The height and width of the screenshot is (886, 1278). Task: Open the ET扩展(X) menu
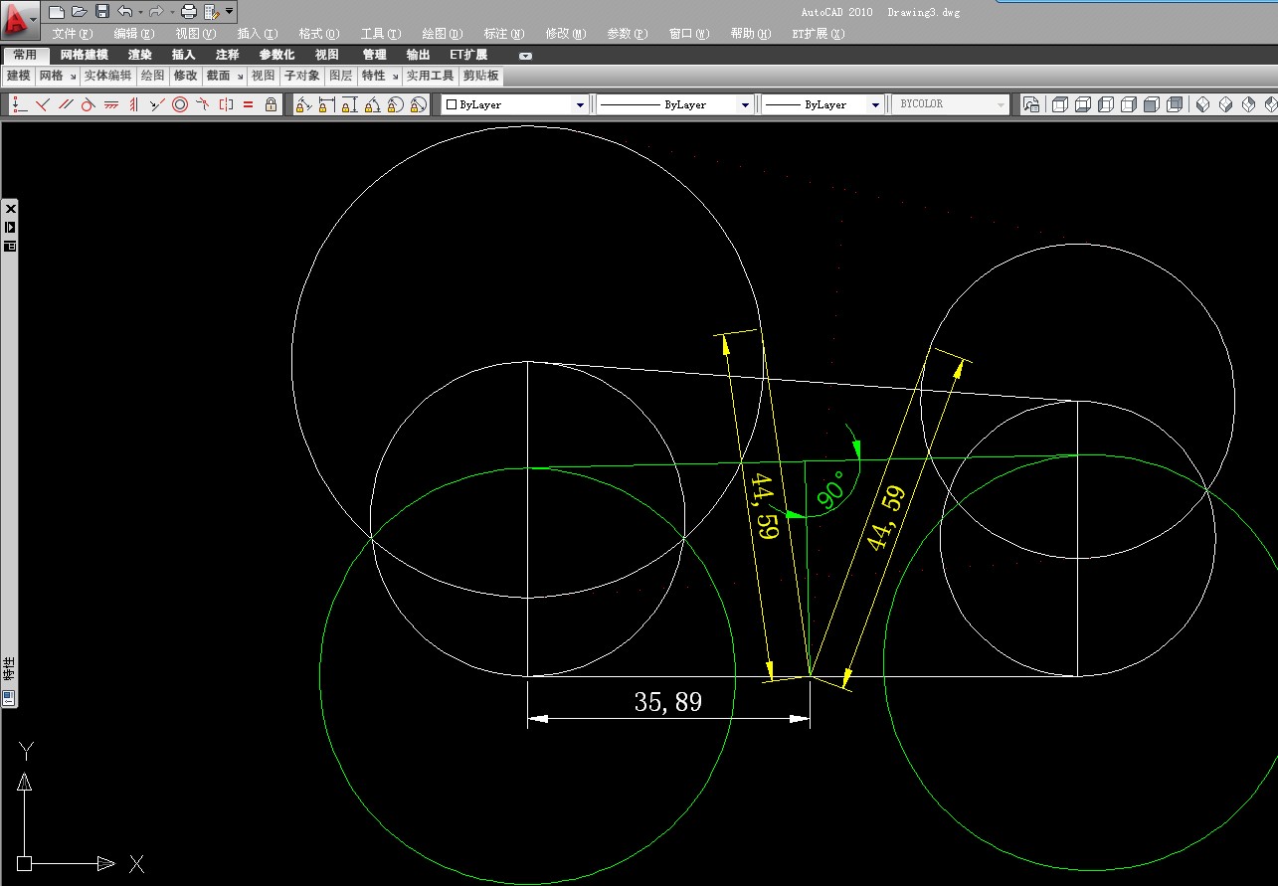pyautogui.click(x=819, y=34)
